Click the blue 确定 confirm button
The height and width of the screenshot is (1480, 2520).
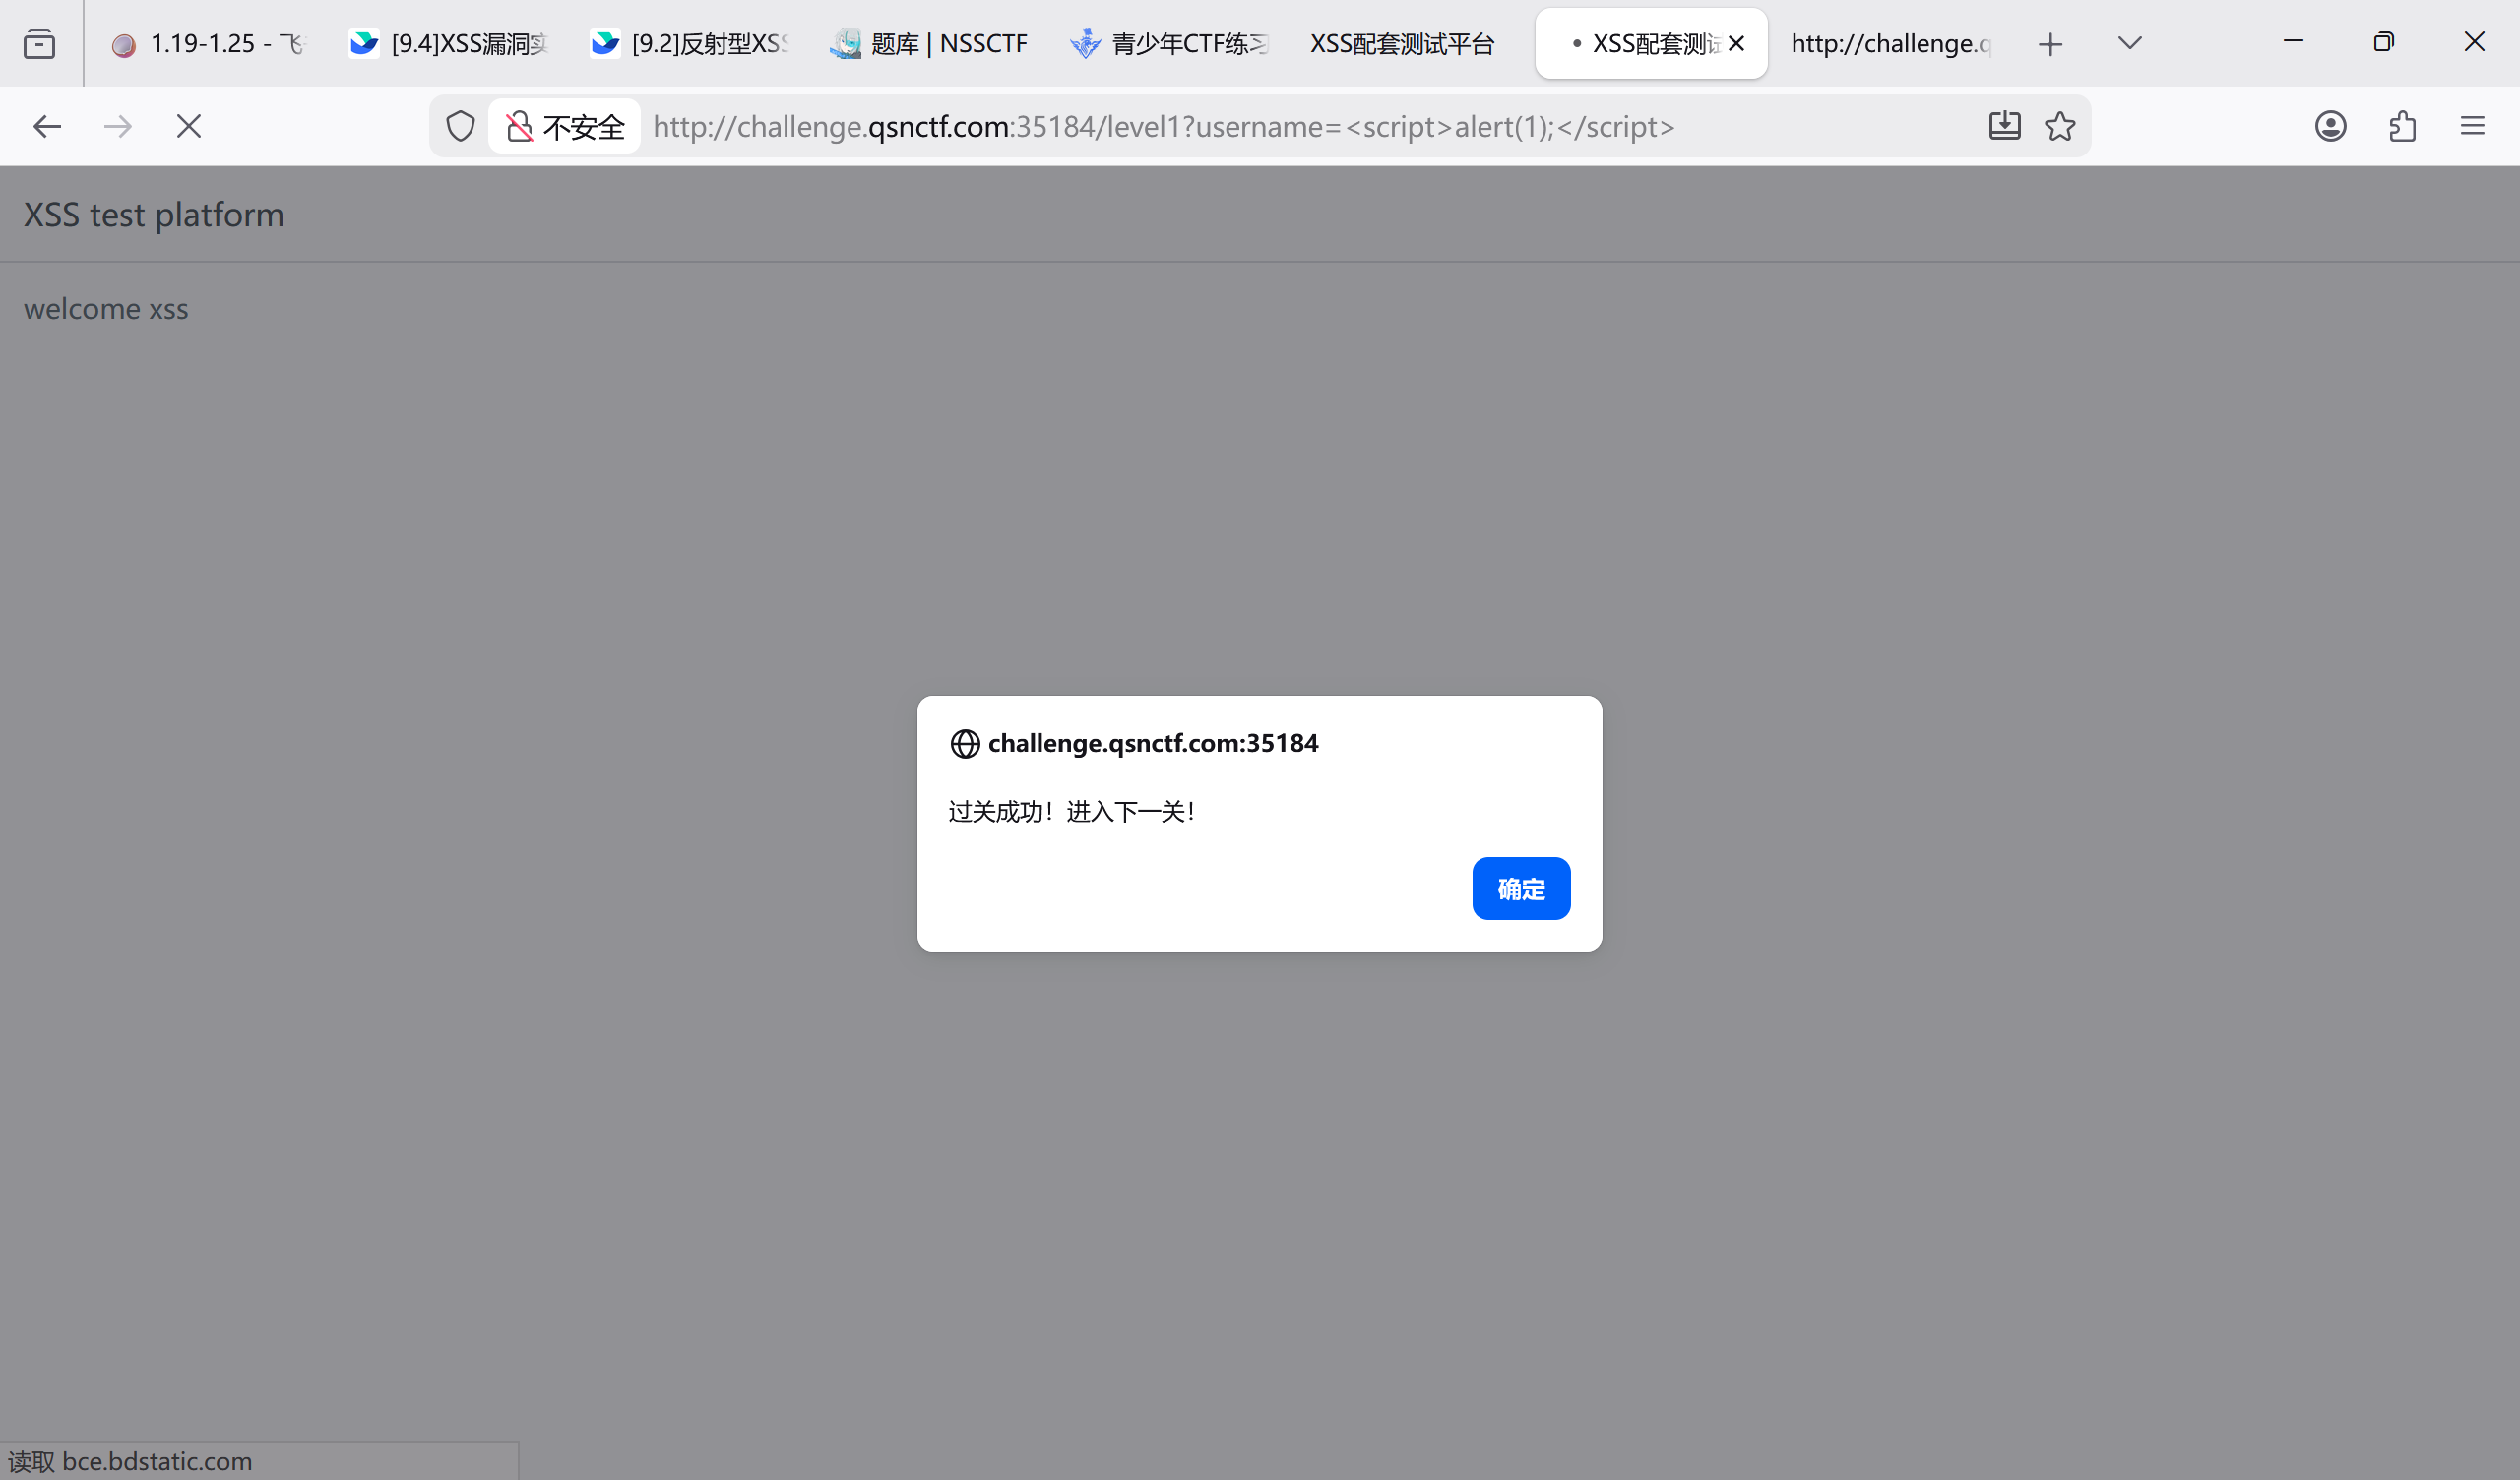[x=1520, y=888]
